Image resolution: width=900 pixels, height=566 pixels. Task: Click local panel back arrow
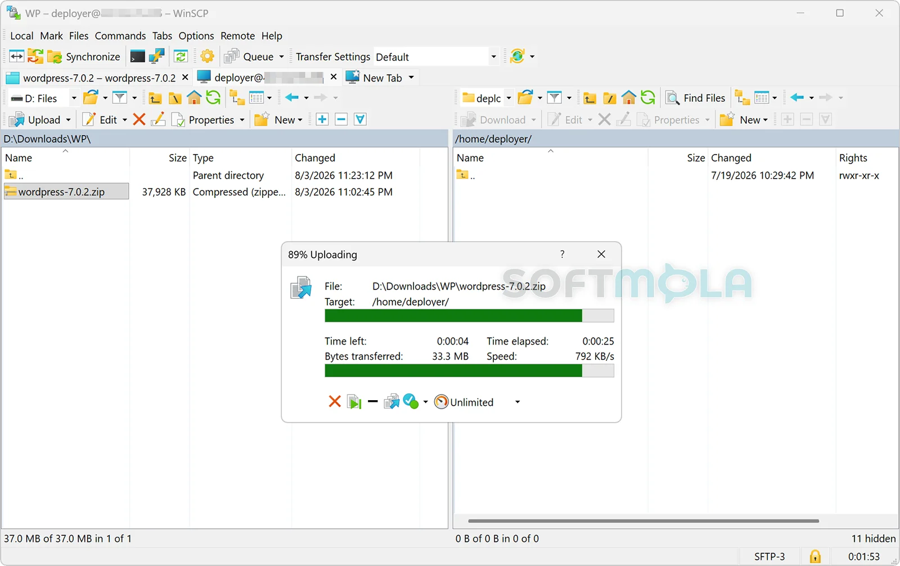[292, 98]
